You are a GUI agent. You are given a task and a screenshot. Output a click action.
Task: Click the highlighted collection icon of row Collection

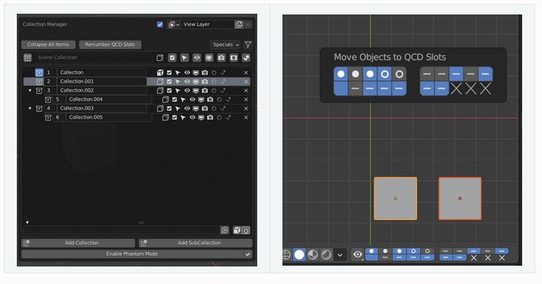(39, 73)
